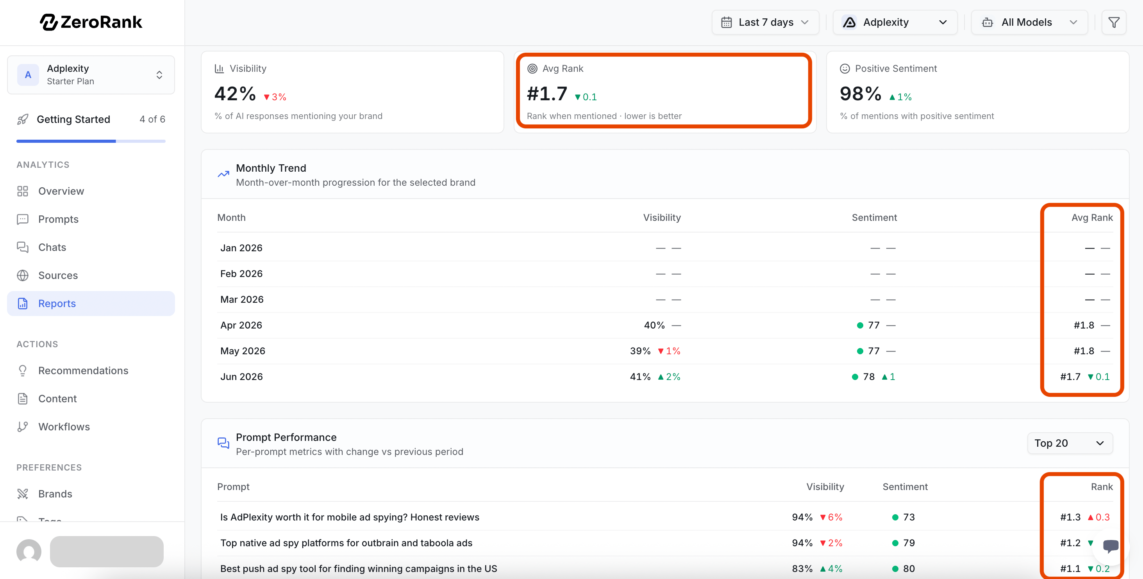1143x579 pixels.
Task: Navigate to Workflows
Action: [91, 426]
